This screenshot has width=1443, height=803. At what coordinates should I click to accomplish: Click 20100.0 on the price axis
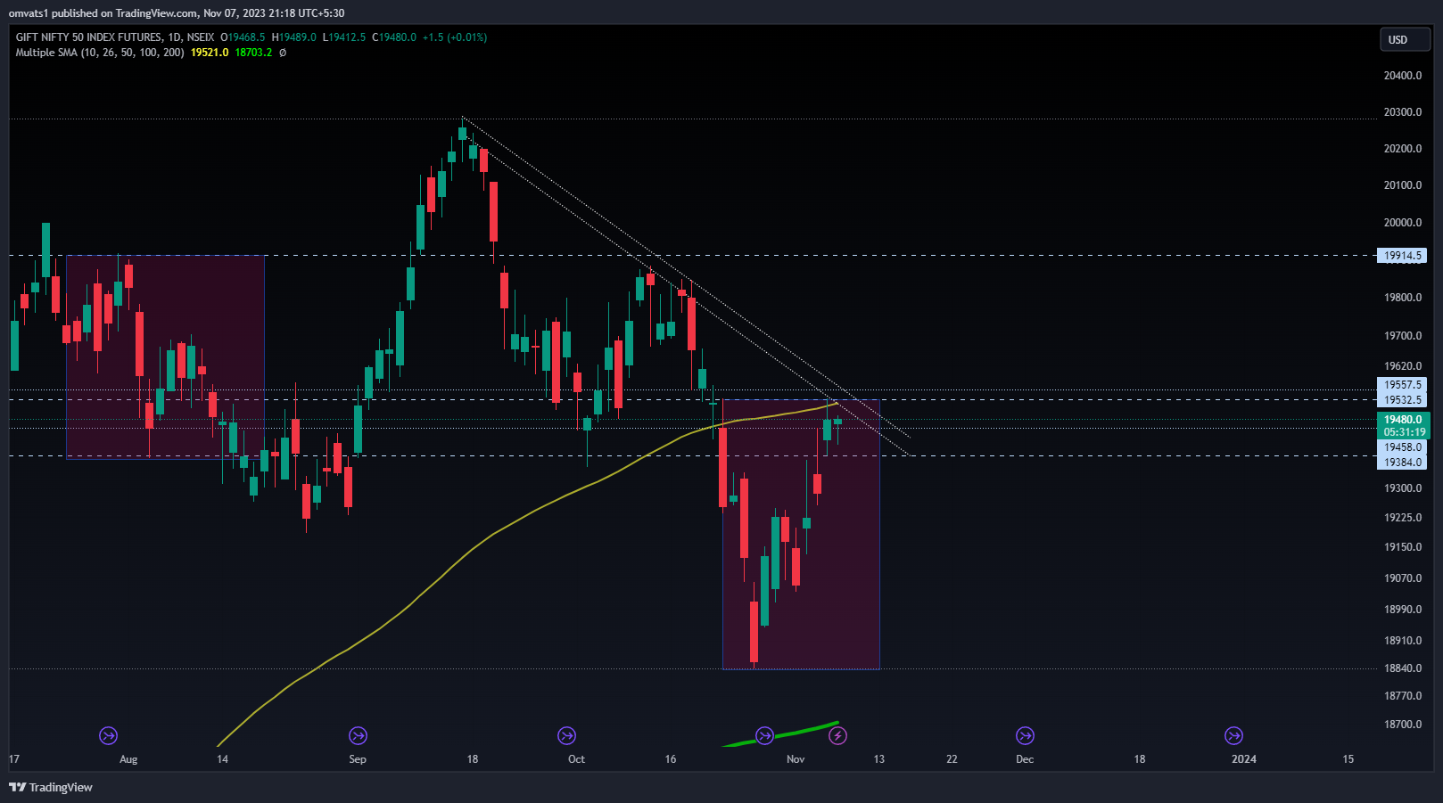tap(1403, 185)
